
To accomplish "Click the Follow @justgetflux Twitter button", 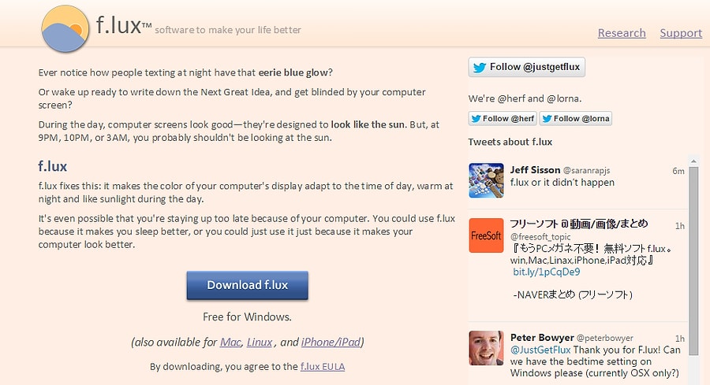I will 527,67.
